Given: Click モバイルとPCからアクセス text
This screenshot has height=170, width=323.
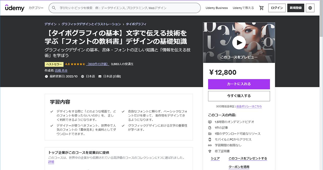Looking at the screenshot, I should (233, 140).
